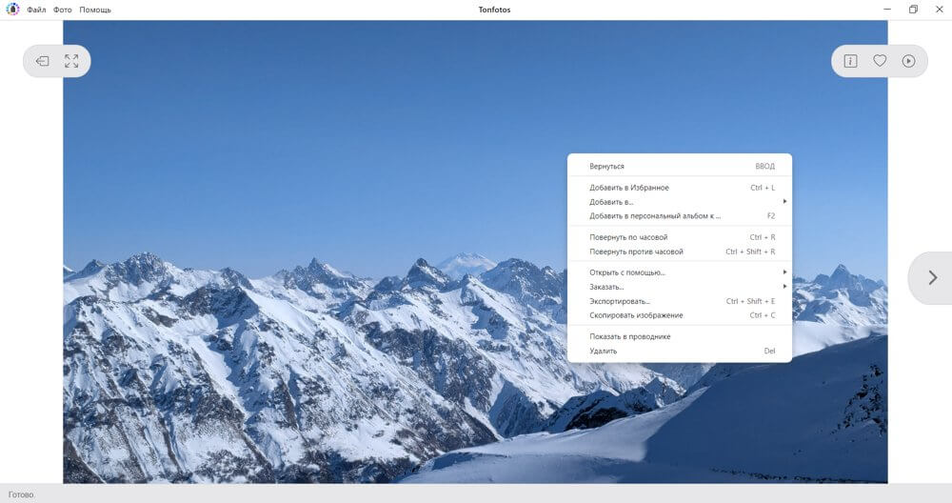Choose Показать в проводнике
The width and height of the screenshot is (952, 503).
(680, 336)
